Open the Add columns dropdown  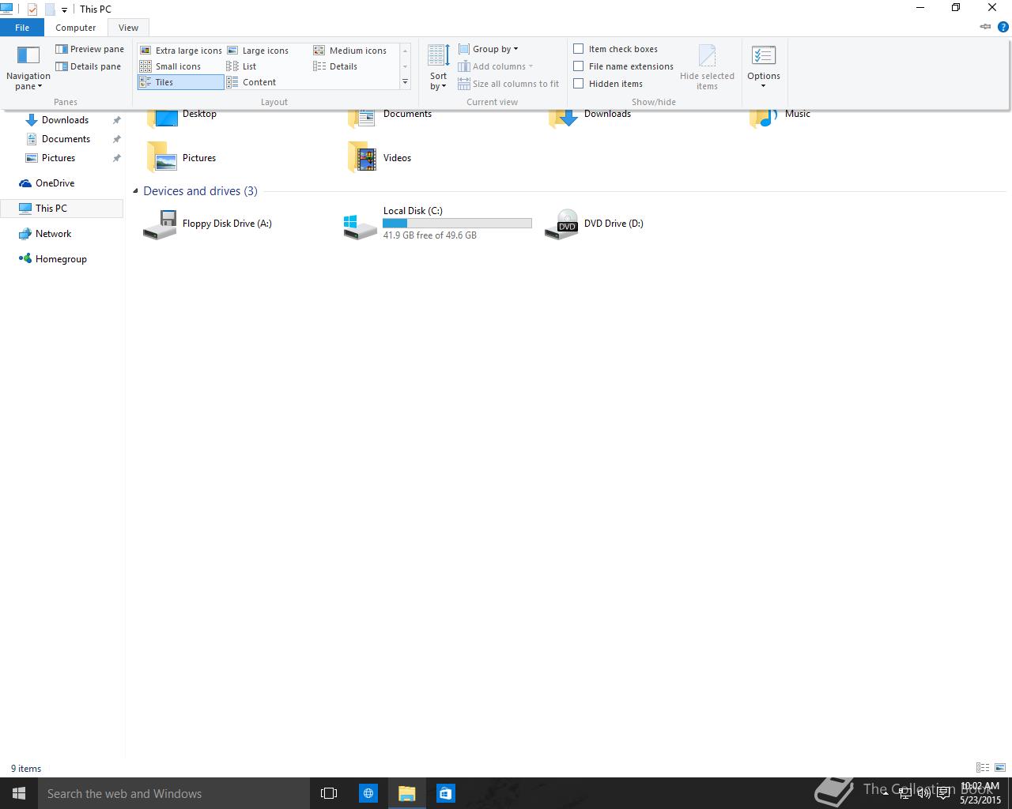click(x=495, y=66)
